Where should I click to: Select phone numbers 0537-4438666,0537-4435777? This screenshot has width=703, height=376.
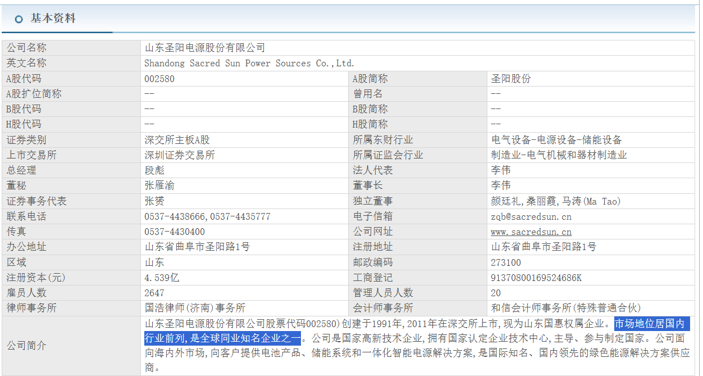[x=207, y=216]
